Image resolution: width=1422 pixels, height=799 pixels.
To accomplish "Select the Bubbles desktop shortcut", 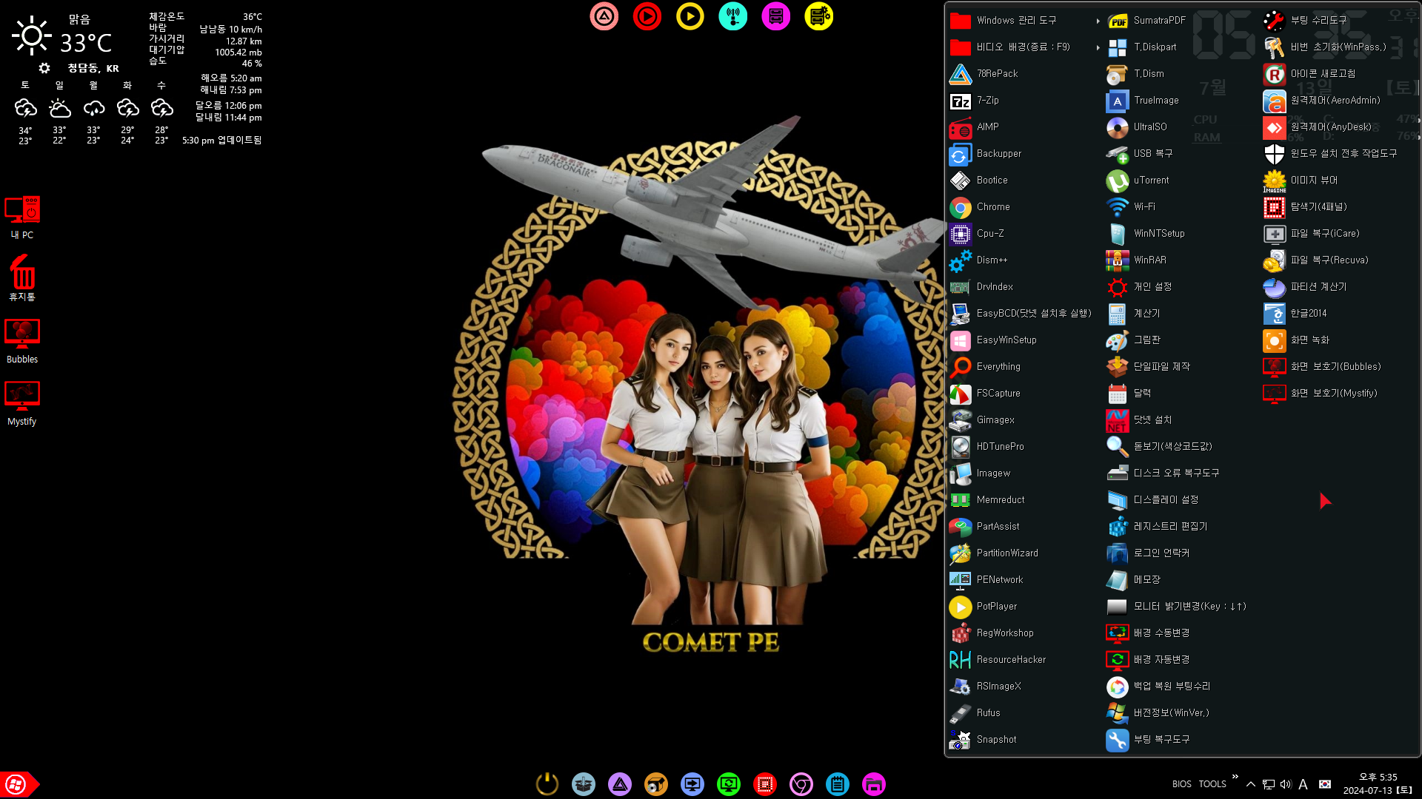I will pyautogui.click(x=22, y=341).
